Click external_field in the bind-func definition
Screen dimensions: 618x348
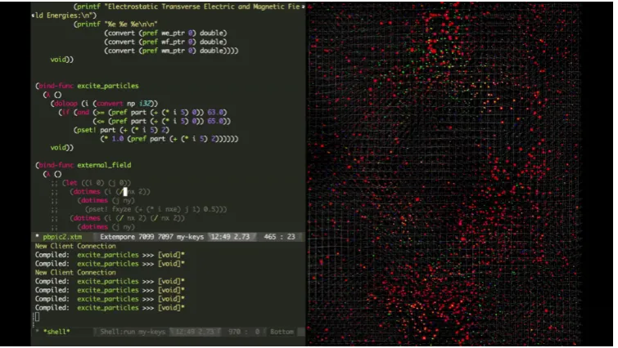(104, 165)
